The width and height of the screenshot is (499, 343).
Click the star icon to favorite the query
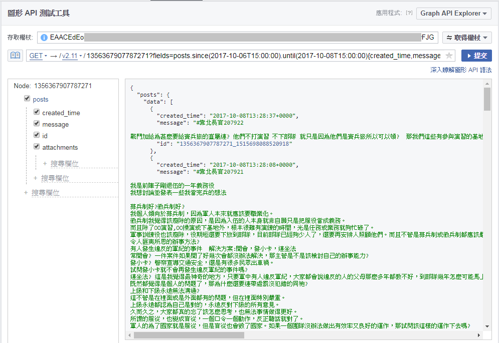[449, 56]
